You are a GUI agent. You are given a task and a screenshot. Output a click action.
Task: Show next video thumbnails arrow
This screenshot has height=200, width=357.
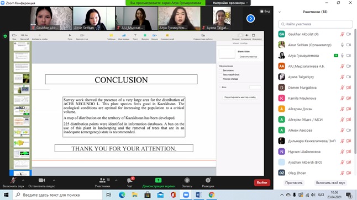pyautogui.click(x=250, y=19)
